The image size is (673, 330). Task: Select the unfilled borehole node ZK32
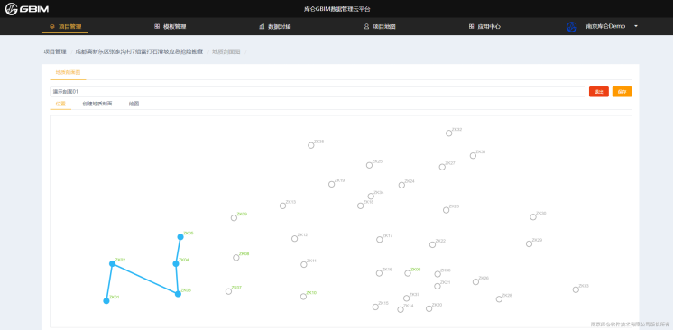pos(448,133)
